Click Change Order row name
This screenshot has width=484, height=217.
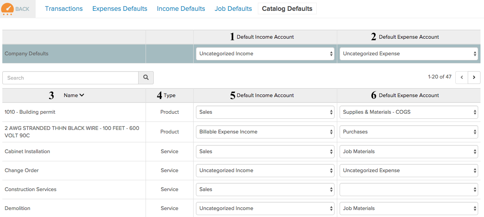click(x=22, y=171)
